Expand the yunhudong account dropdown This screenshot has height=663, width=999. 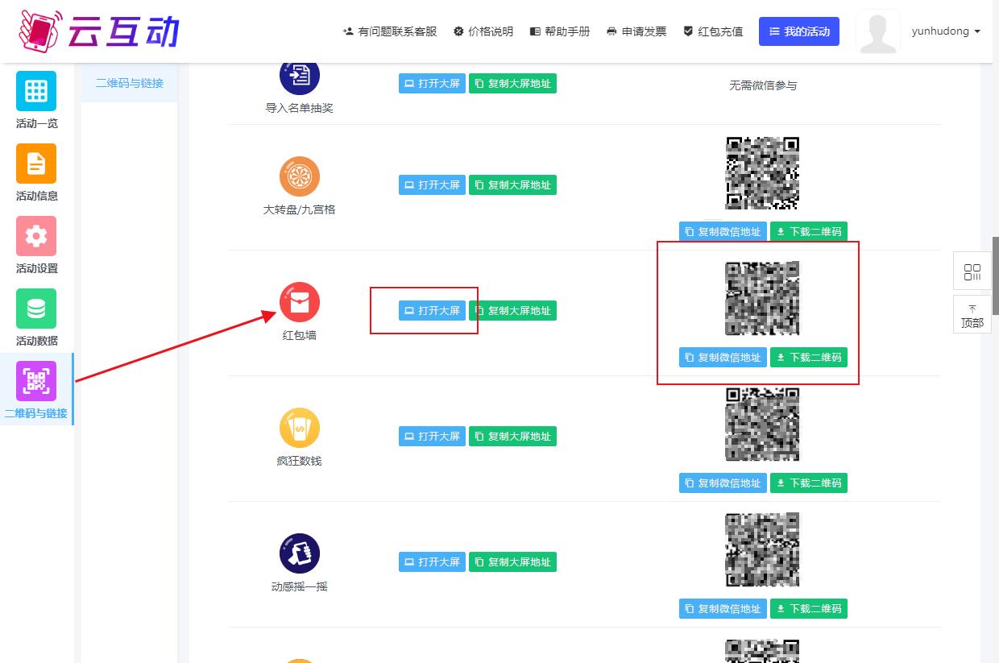tap(946, 31)
